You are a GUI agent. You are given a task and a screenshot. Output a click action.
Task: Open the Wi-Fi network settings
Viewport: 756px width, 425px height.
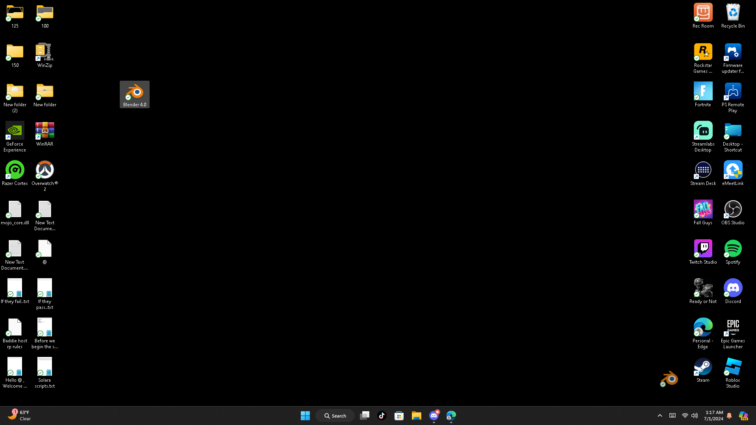(x=685, y=416)
